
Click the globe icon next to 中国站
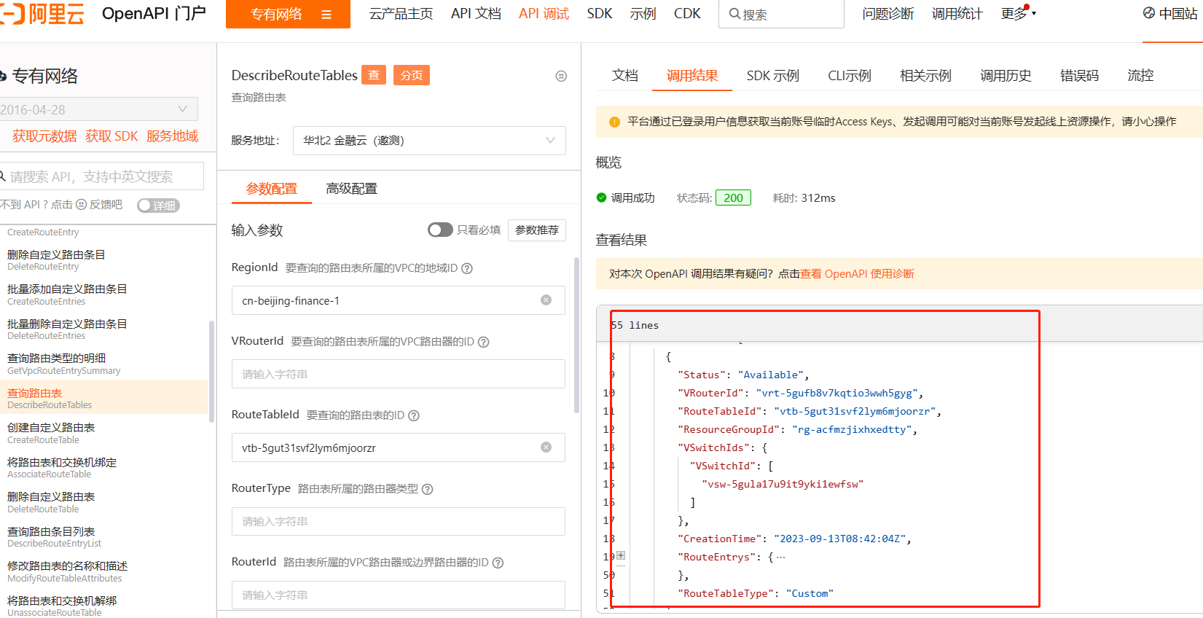click(1149, 13)
